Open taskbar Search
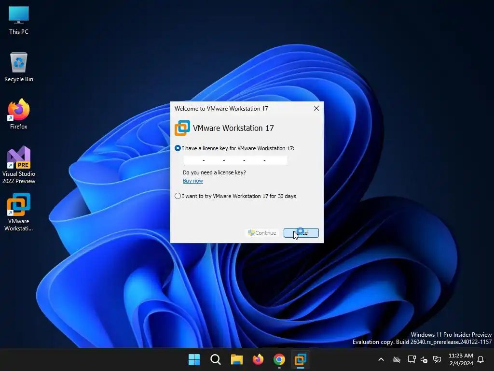 (x=216, y=359)
